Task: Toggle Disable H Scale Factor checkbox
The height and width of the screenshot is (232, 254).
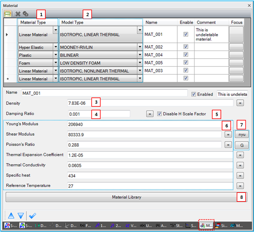Action: pyautogui.click(x=159, y=114)
